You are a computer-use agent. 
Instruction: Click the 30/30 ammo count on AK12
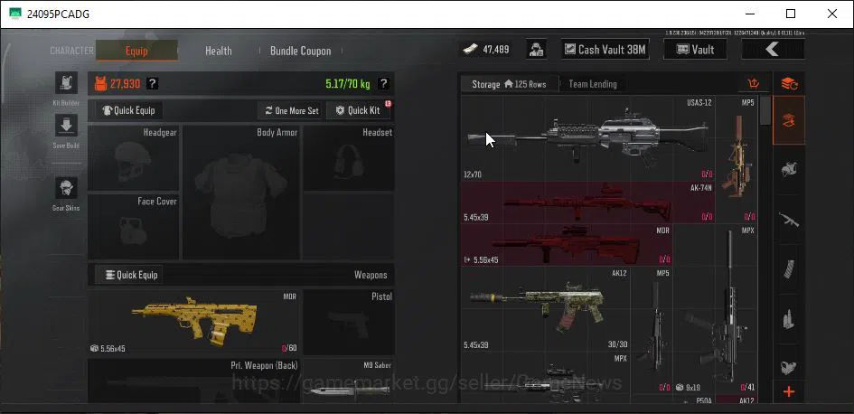[617, 344]
